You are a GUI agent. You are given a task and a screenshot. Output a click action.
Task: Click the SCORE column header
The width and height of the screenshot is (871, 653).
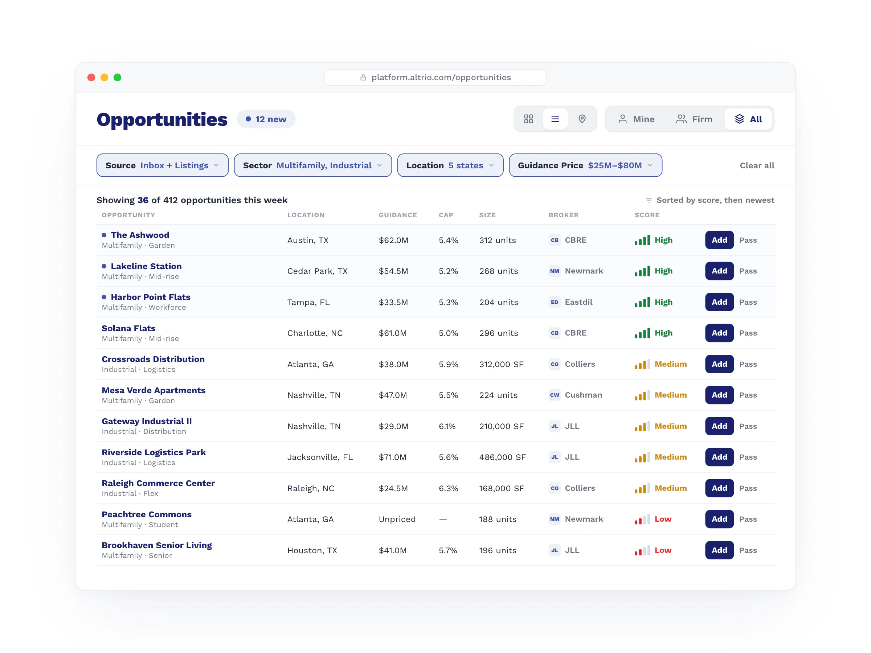click(647, 215)
